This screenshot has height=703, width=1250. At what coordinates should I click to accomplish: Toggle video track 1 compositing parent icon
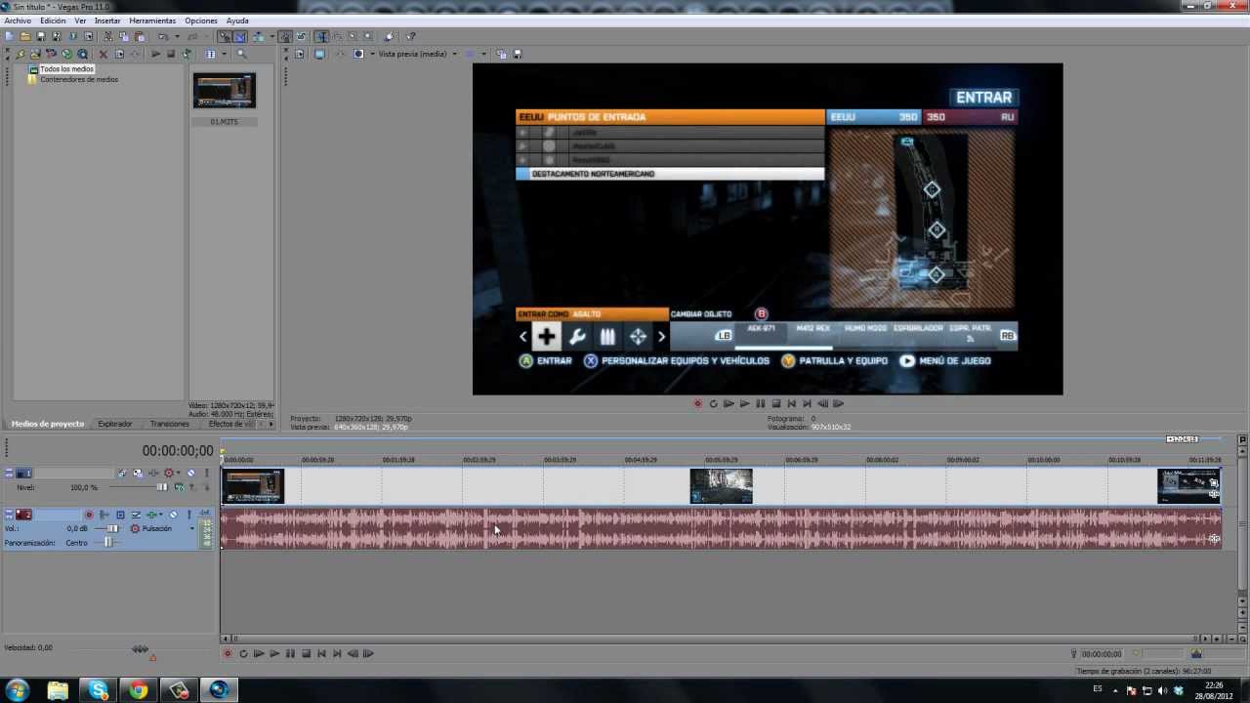192,487
